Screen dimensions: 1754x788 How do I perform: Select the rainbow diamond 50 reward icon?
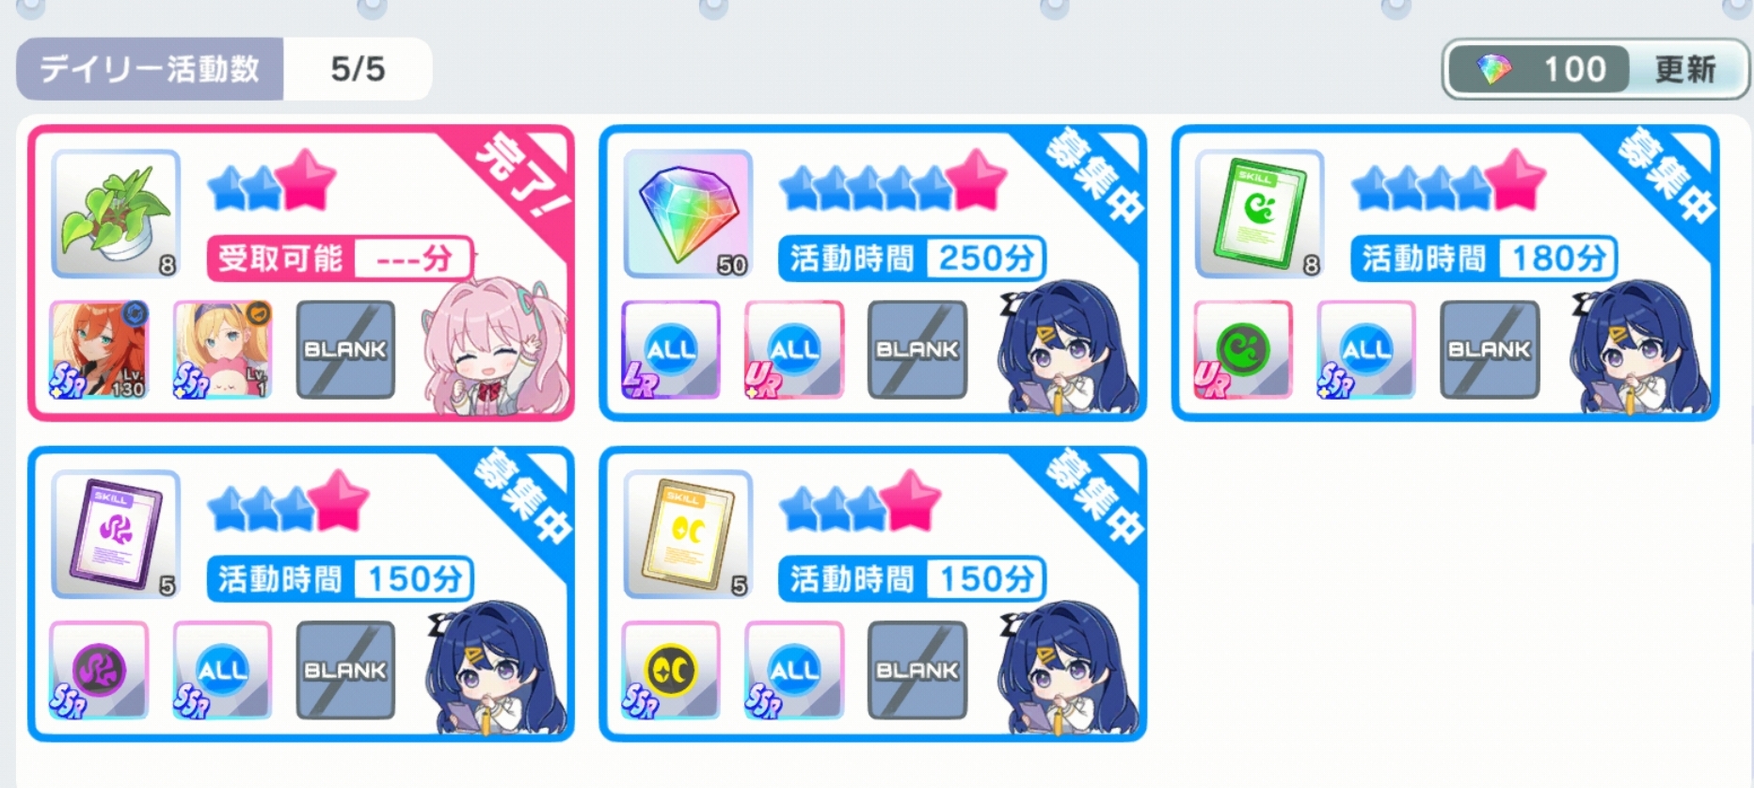click(688, 213)
